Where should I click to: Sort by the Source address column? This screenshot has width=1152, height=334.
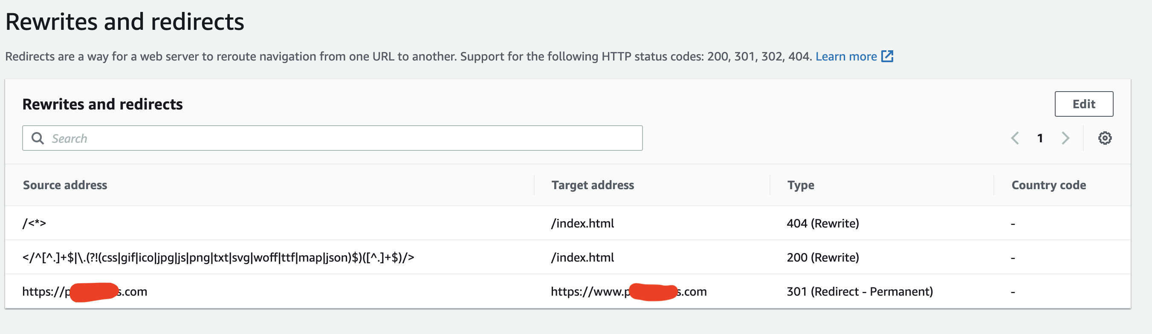(65, 184)
